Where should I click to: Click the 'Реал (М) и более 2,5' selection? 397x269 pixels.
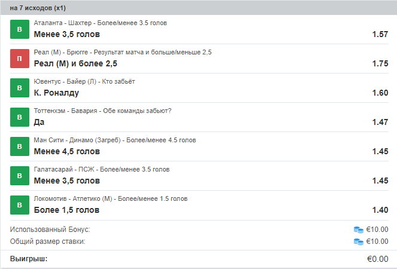[x=76, y=63]
